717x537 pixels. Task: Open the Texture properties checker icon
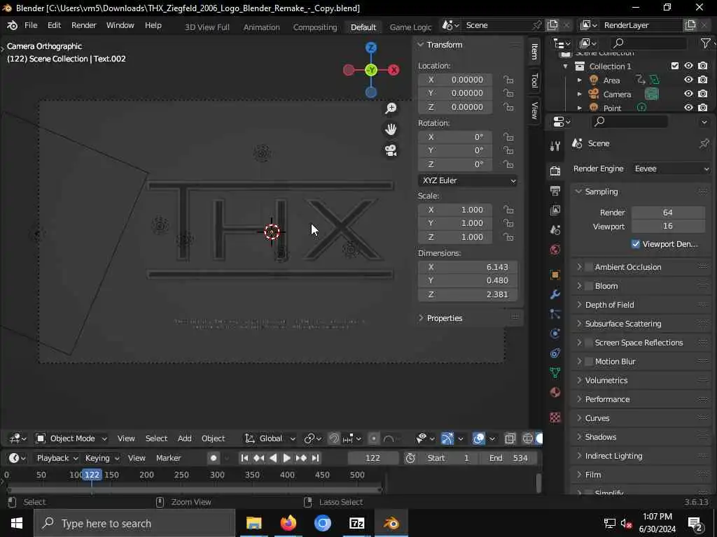point(555,417)
